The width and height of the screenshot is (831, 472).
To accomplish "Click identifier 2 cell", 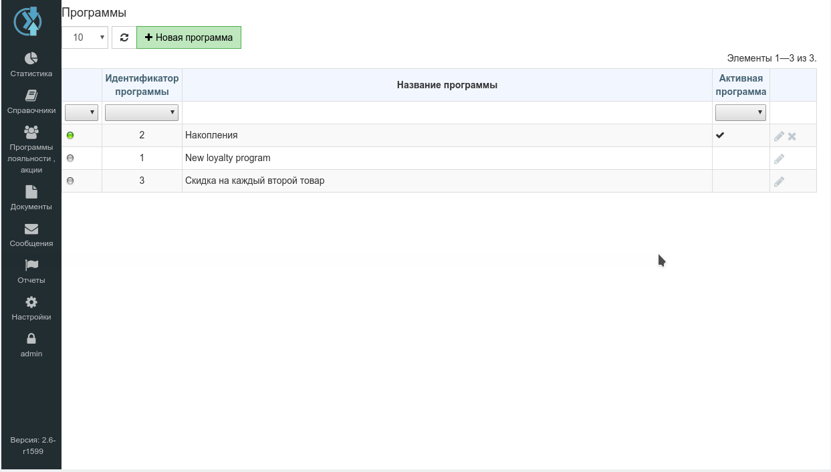I will (142, 135).
